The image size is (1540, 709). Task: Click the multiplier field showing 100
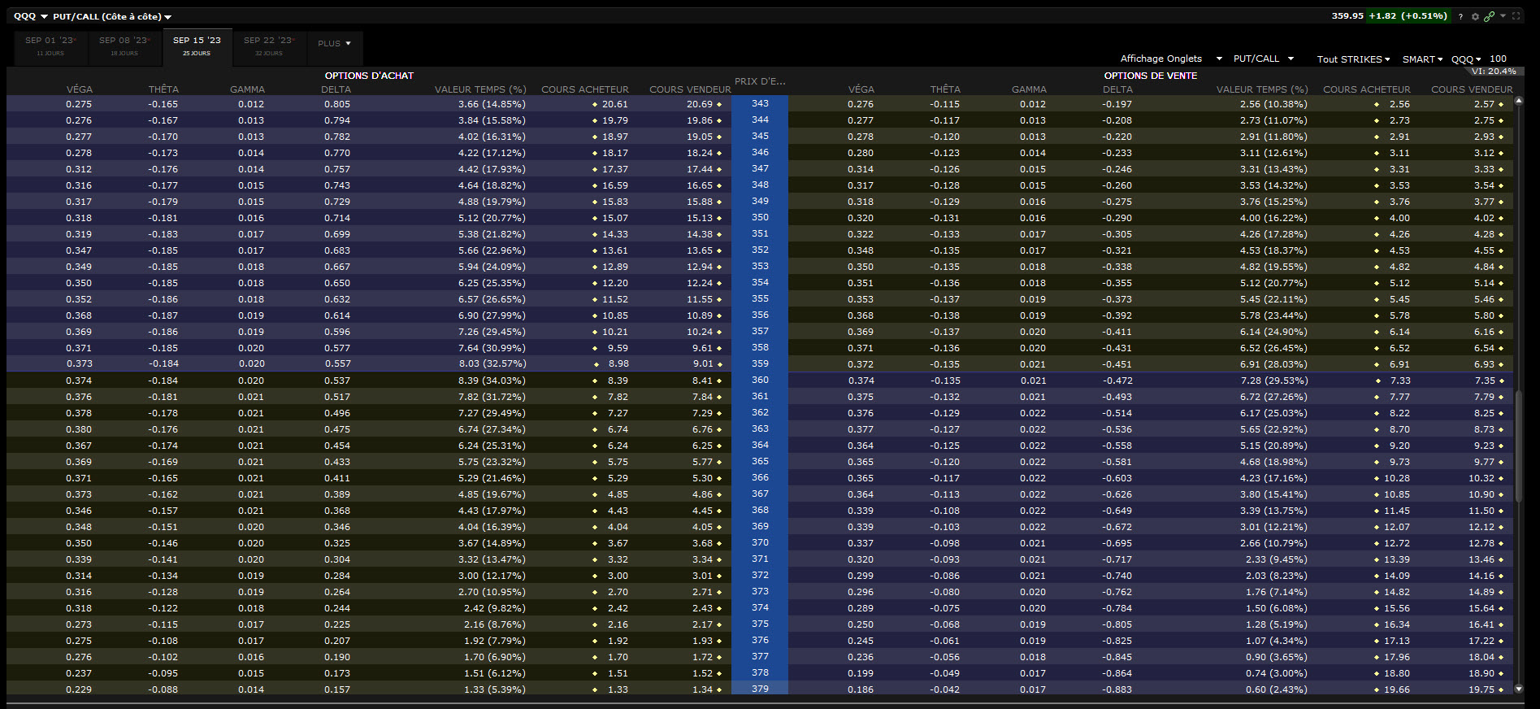coord(1498,59)
